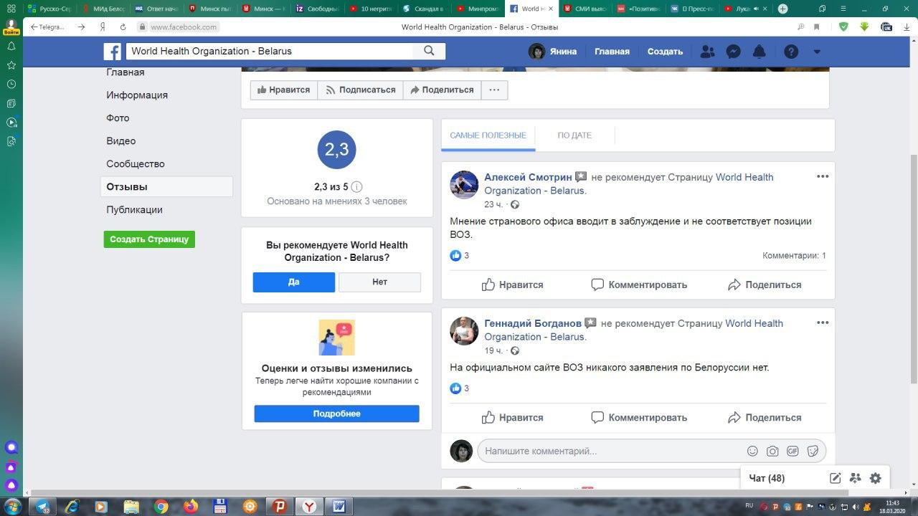The height and width of the screenshot is (516, 918).
Task: Click the Нравится page button
Action: point(284,90)
